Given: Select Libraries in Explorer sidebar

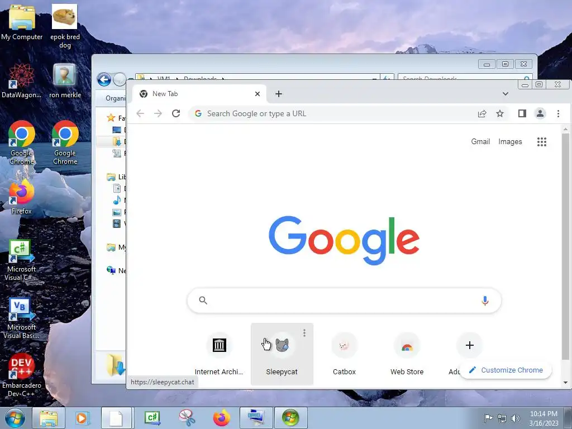Looking at the screenshot, I should [x=116, y=177].
